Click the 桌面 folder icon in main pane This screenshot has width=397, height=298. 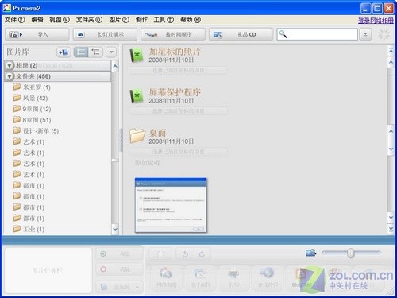click(137, 136)
